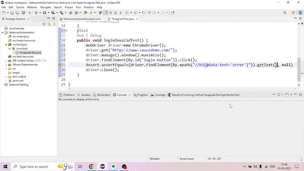
Task: Click the Last Edit Location toolbar icon
Action: coord(143,13)
